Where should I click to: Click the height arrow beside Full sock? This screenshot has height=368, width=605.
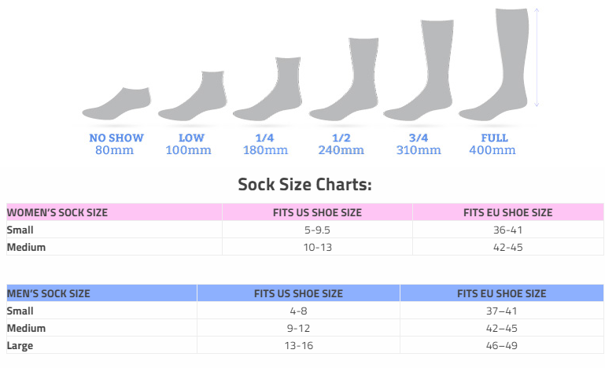pos(537,57)
